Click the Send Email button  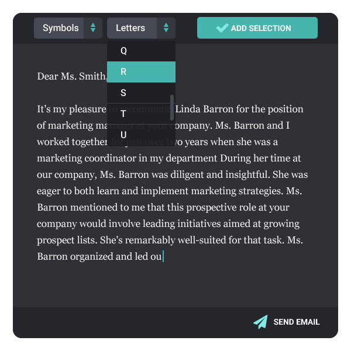[286, 322]
